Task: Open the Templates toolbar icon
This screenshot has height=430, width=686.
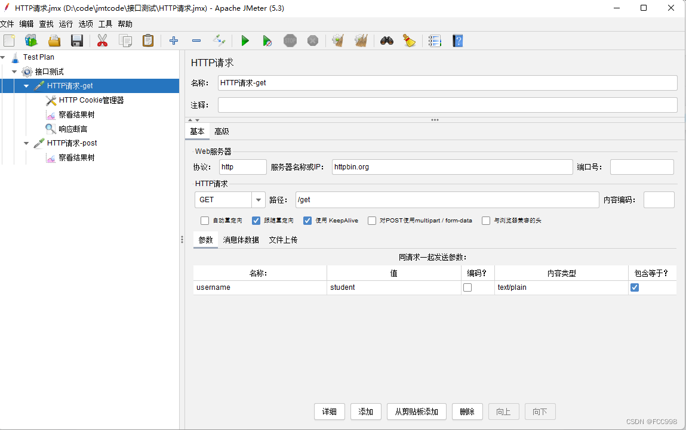Action: [x=31, y=41]
